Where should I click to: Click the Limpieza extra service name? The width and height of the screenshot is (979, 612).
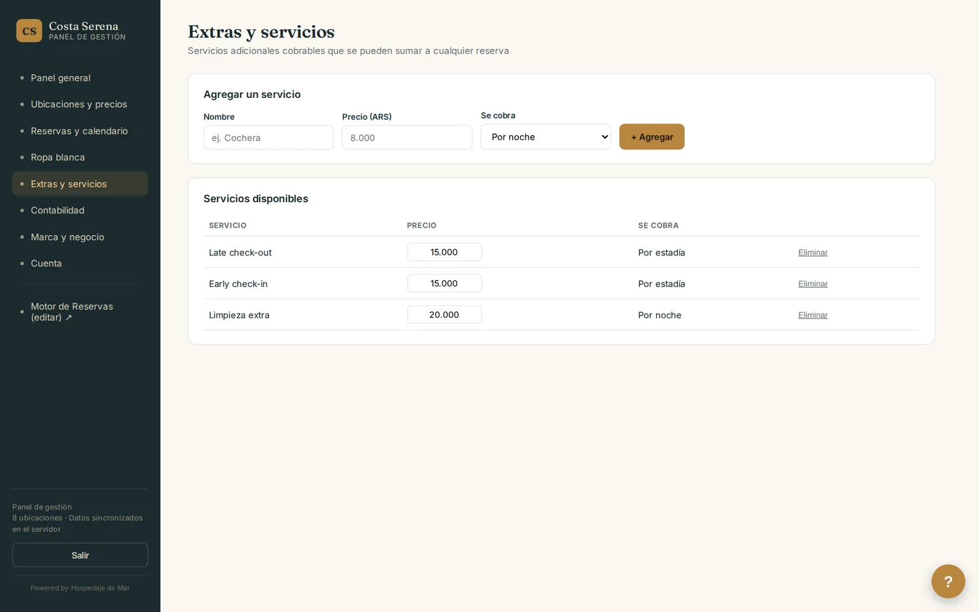click(239, 315)
